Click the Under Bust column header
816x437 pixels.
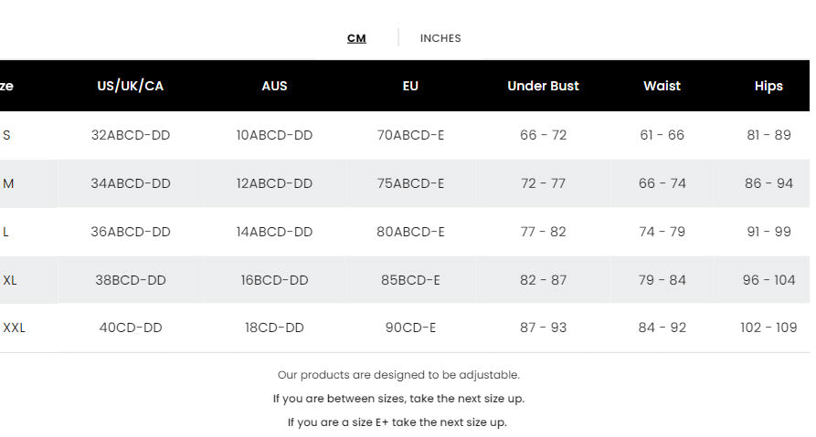[x=544, y=86]
